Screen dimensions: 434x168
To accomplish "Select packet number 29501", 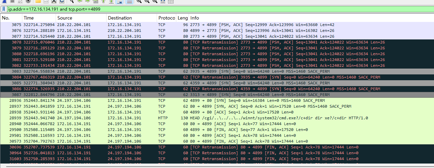I will point(217,135).
